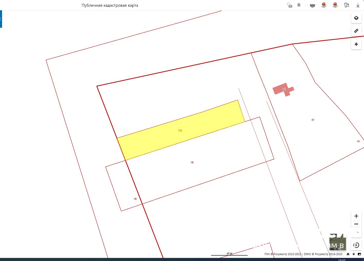Click the first red mushroom extension icon
The width and height of the screenshot is (364, 261).
click(324, 5)
